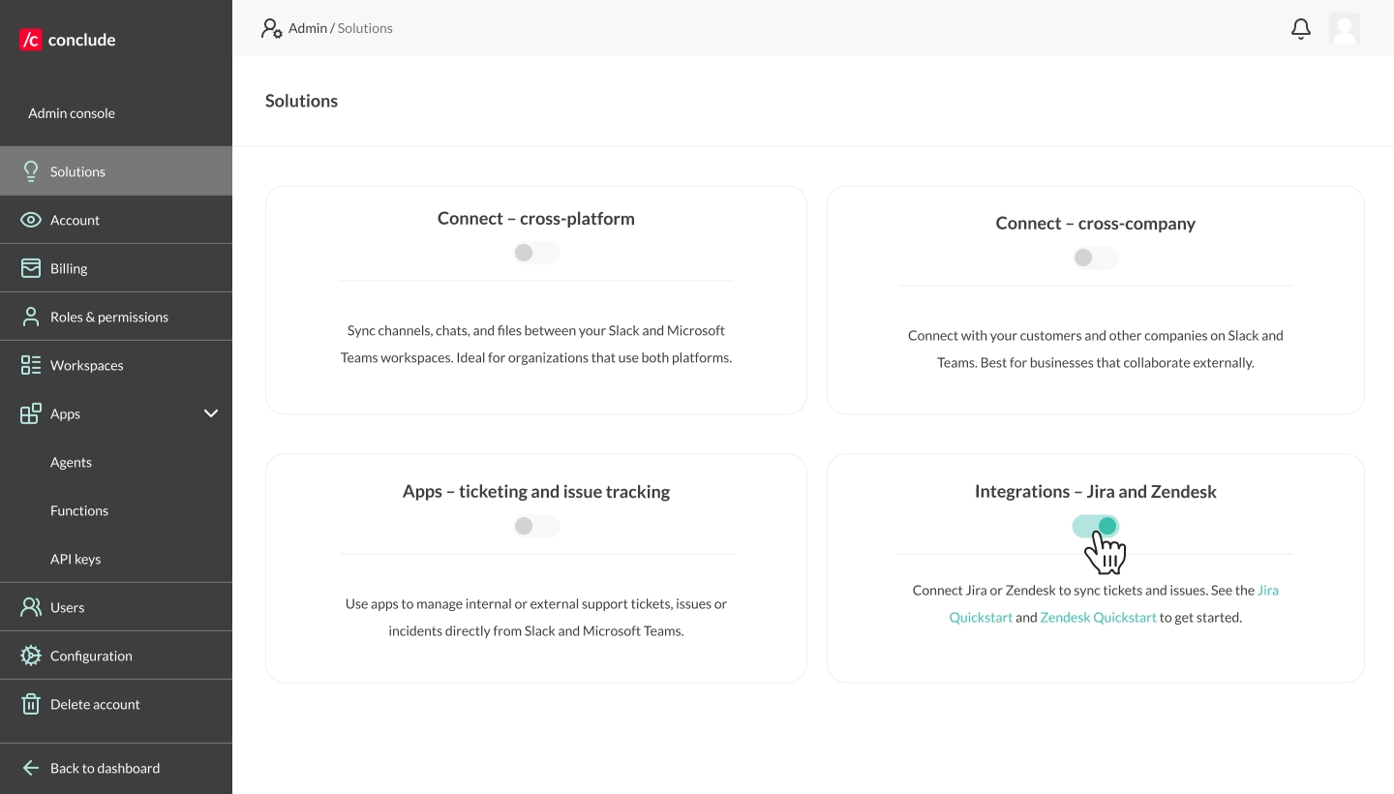Open the user profile avatar

tap(1345, 28)
